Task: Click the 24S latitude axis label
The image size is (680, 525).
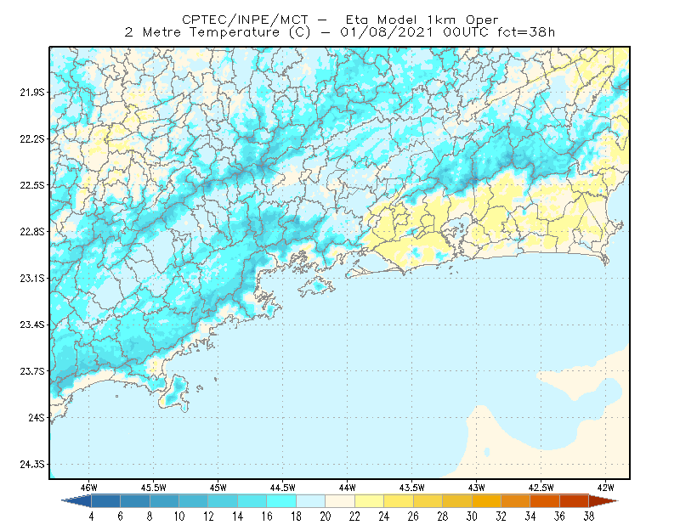Action: point(36,418)
